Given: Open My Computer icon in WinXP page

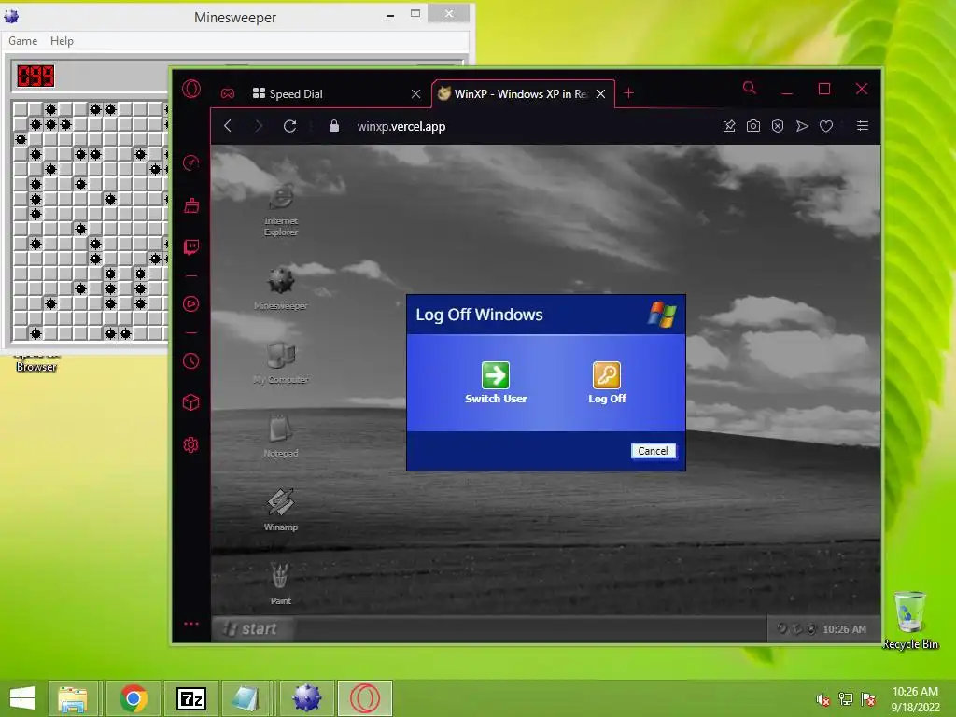Looking at the screenshot, I should [x=280, y=362].
